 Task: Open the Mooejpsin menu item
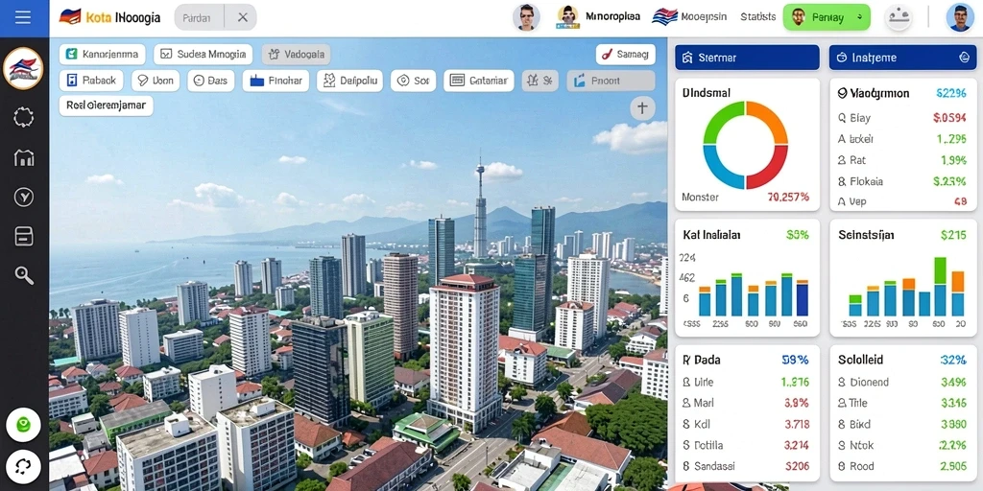click(689, 17)
